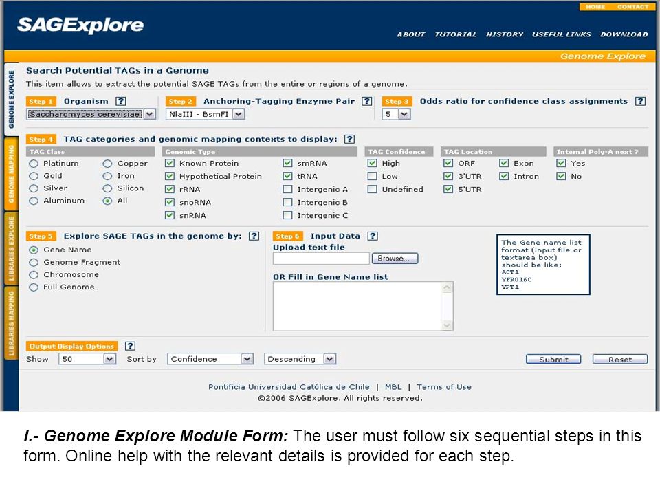Expand the Organism dropdown
Image resolution: width=660 pixels, height=495 pixels.
tap(91, 114)
